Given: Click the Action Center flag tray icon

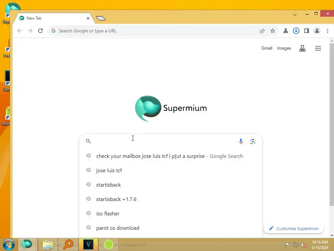Looking at the screenshot, I should tap(288, 245).
